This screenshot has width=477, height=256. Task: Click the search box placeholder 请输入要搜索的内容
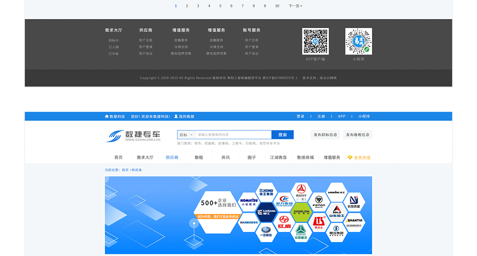click(x=213, y=135)
